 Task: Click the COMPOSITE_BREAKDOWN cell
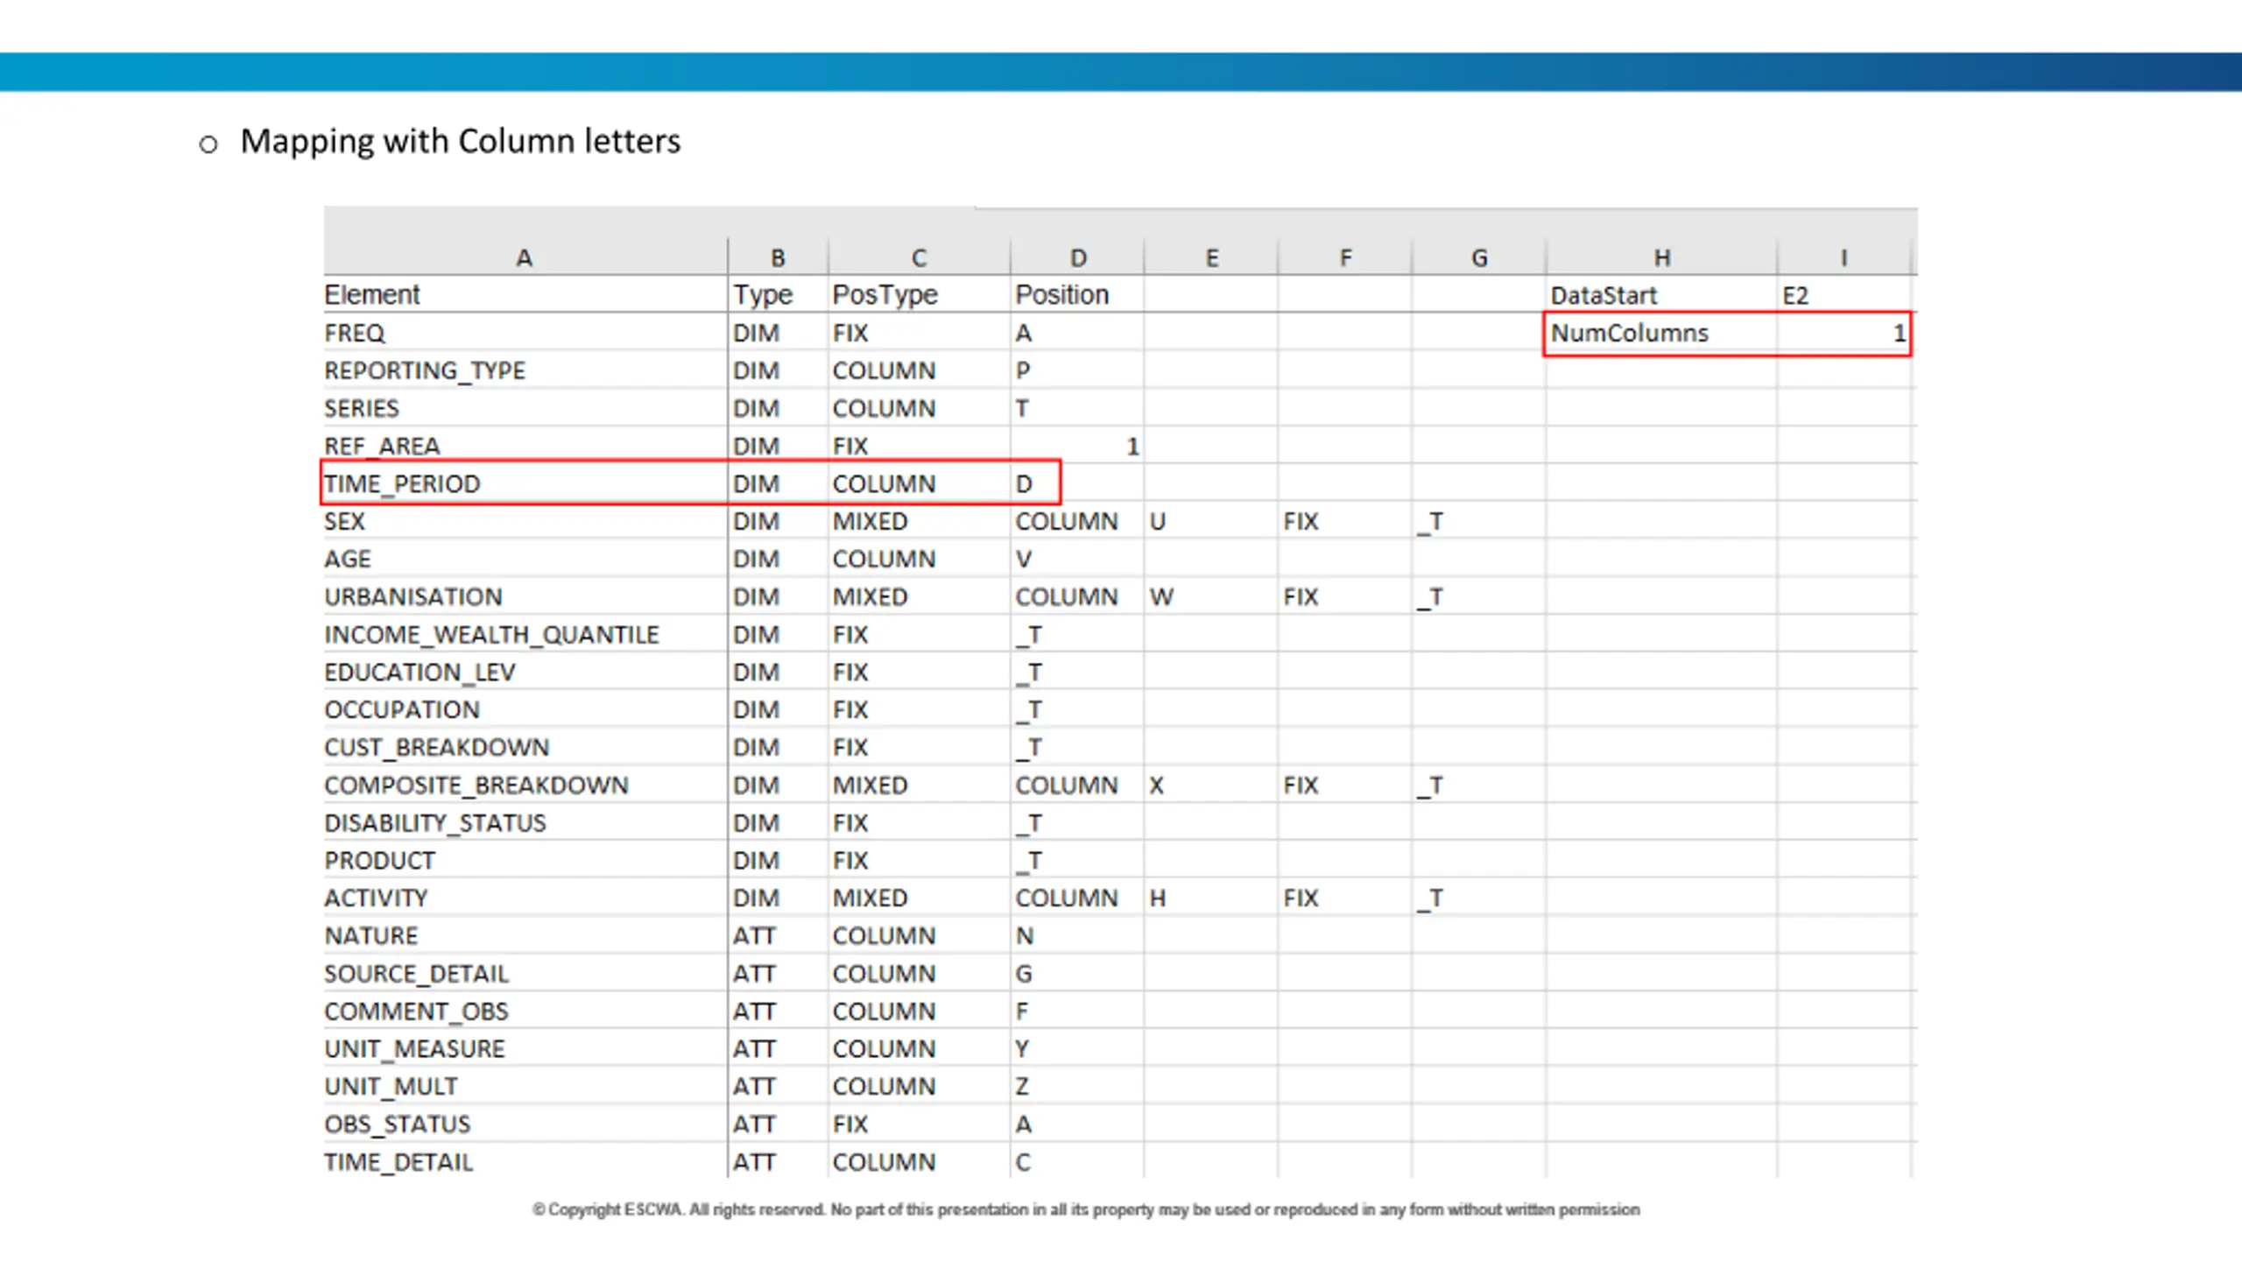[525, 785]
